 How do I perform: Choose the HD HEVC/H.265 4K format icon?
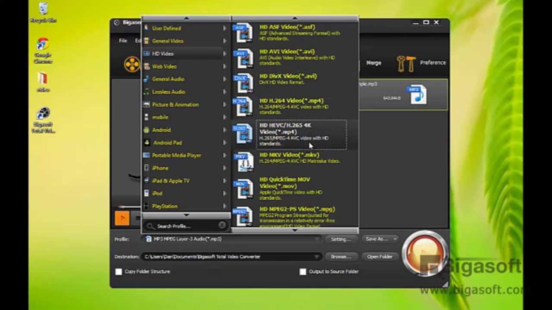coord(243,134)
